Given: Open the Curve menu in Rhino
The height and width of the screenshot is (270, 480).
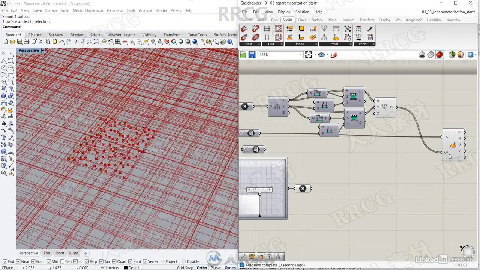Looking at the screenshot, I should (x=37, y=10).
